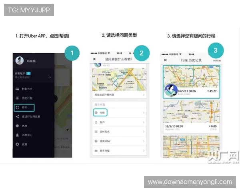Screen dimensions: 240x192
Task: Select the 我的行程 menu label
Action: (27, 98)
